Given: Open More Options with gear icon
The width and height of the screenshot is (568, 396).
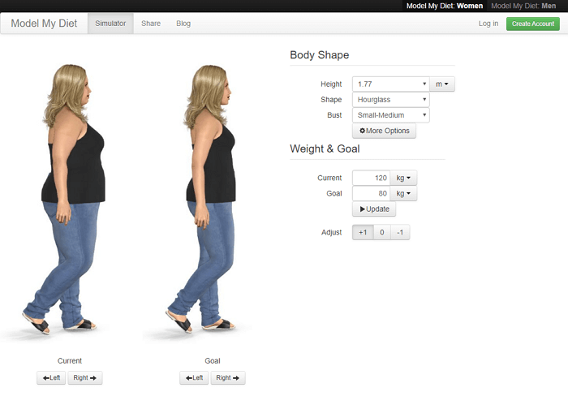Looking at the screenshot, I should click(384, 131).
